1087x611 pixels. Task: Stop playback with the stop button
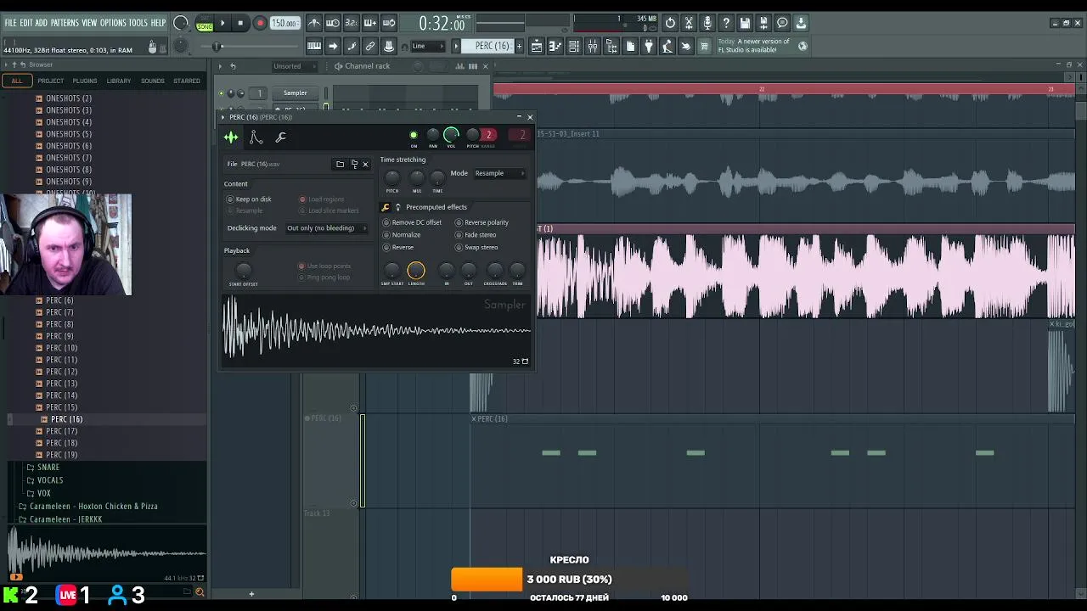coord(240,23)
